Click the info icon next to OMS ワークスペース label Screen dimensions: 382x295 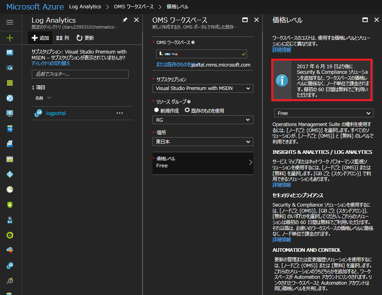tap(193, 42)
